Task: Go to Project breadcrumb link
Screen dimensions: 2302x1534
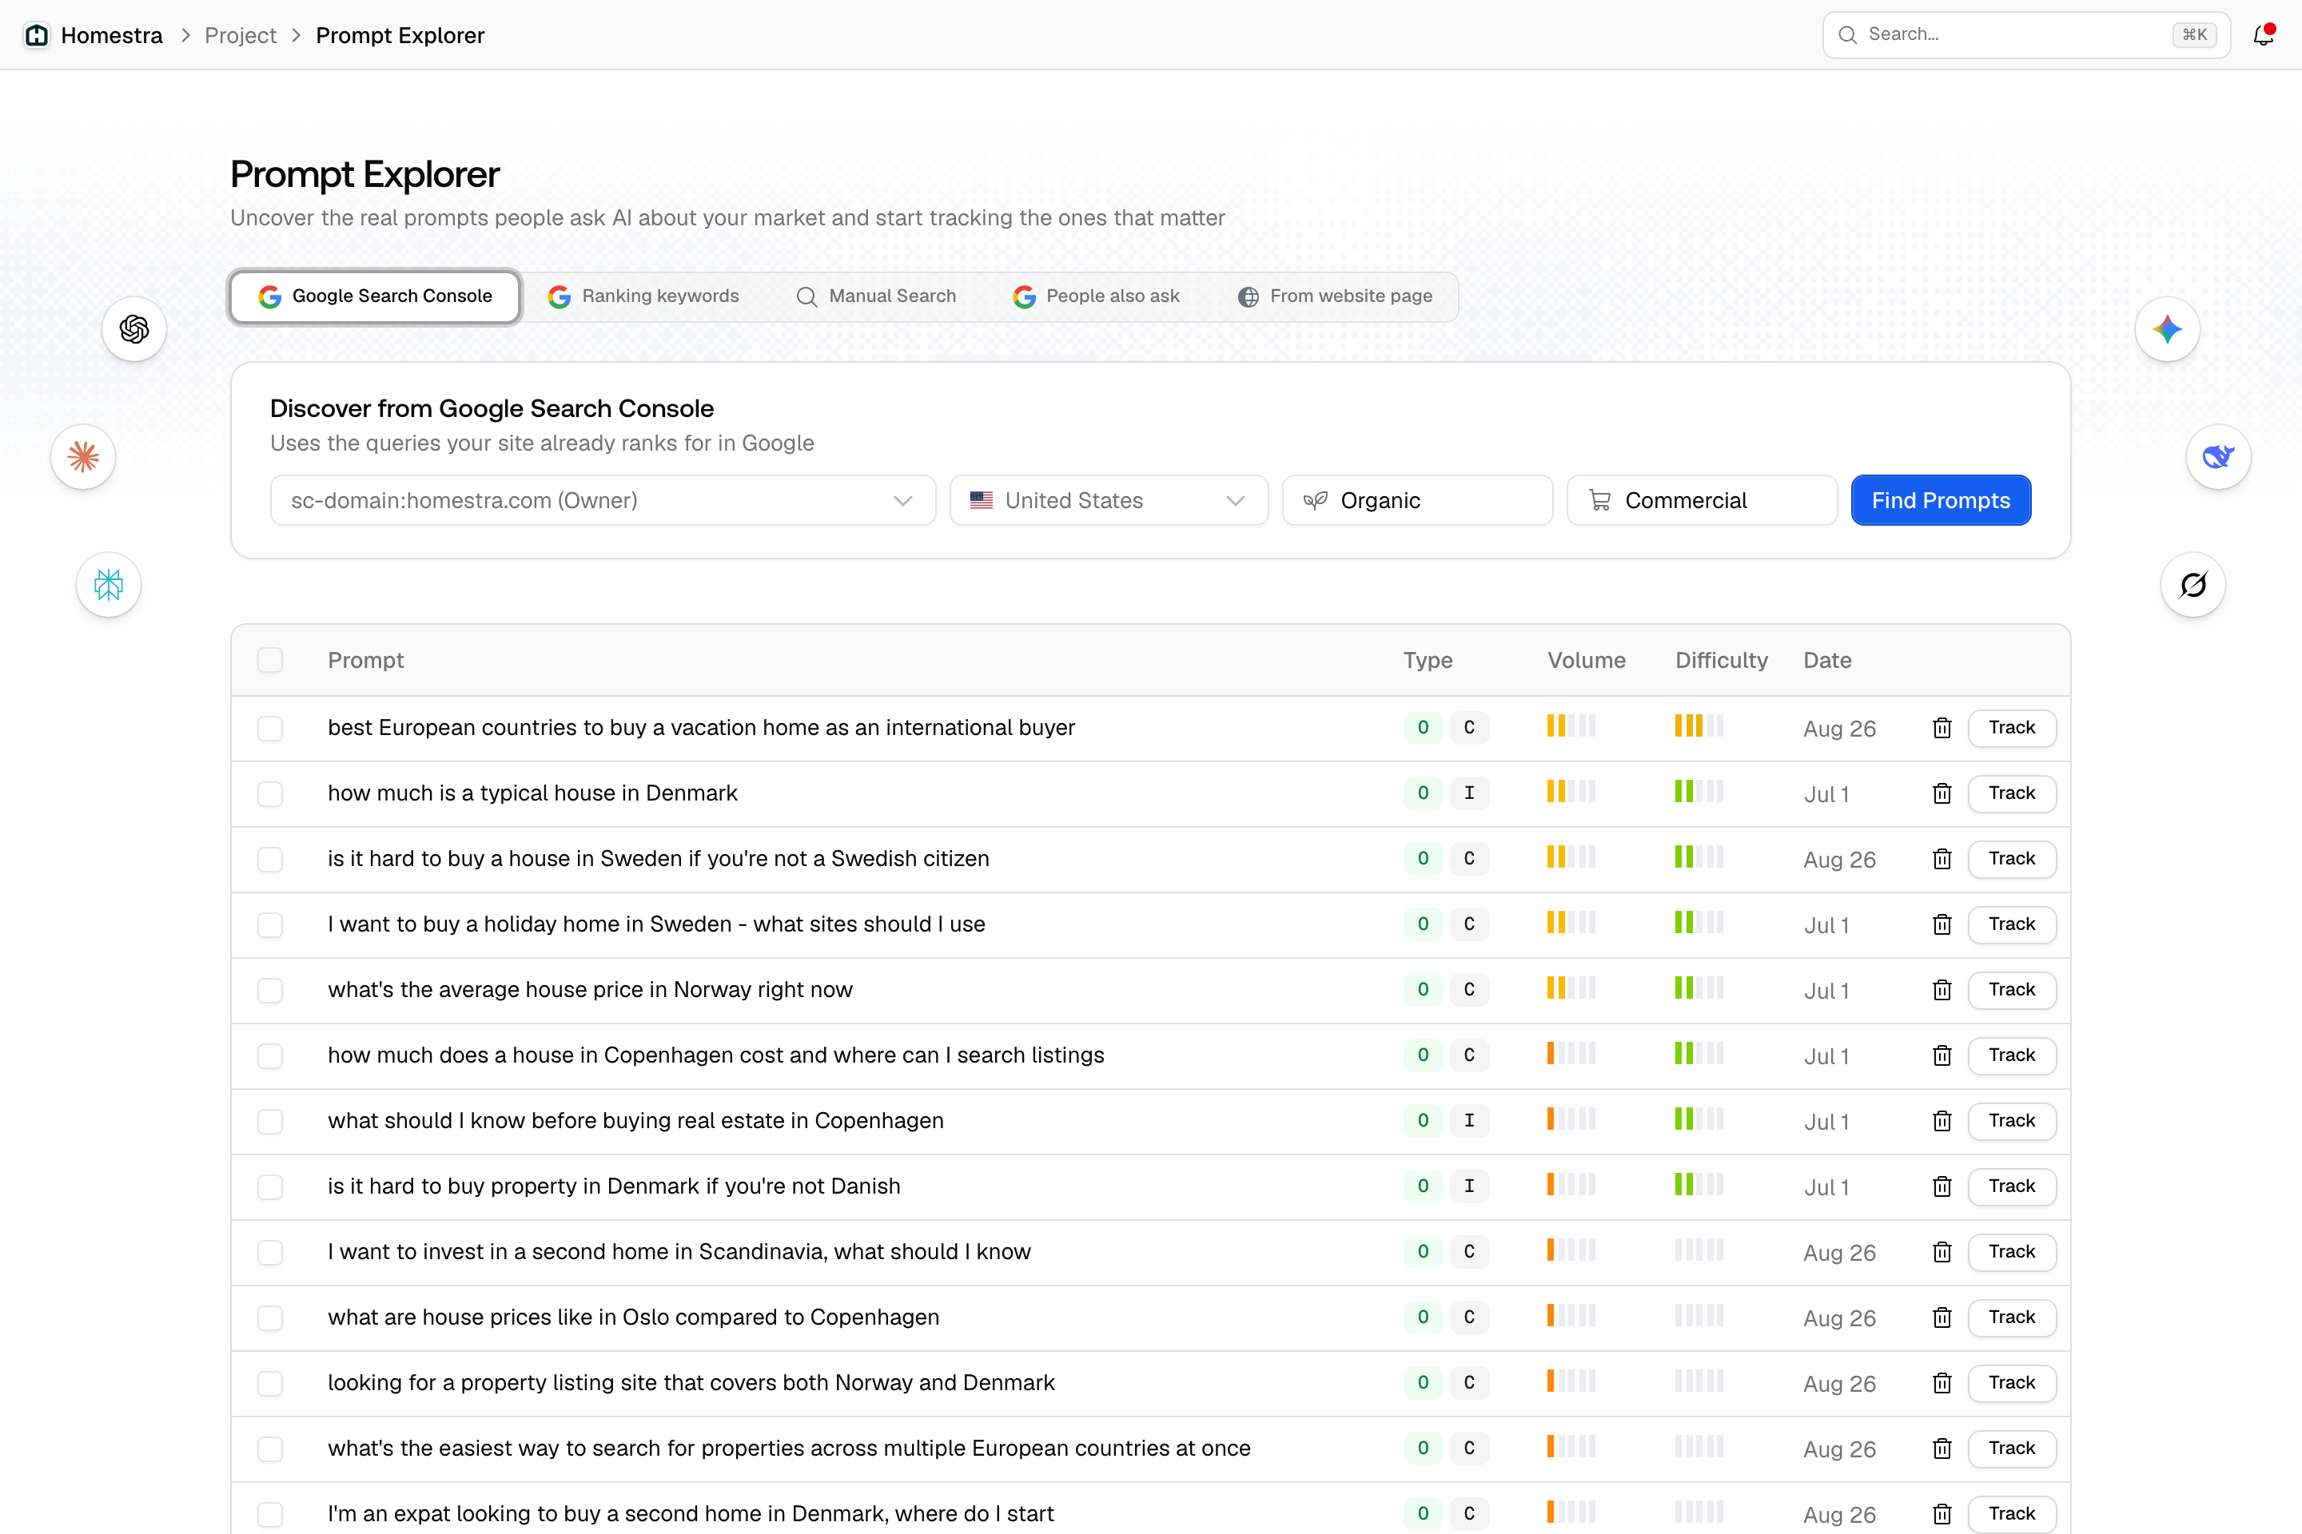Action: [241, 35]
